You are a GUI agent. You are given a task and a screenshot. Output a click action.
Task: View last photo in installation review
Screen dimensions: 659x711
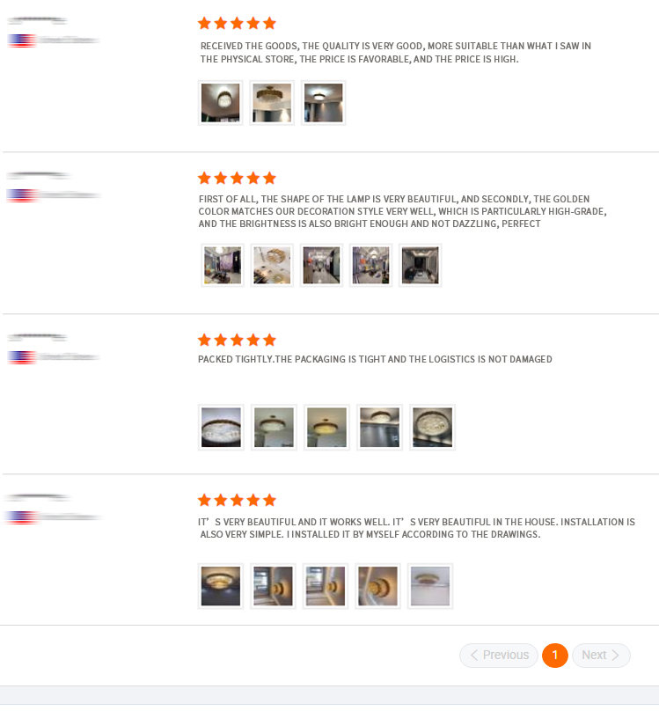coord(430,586)
